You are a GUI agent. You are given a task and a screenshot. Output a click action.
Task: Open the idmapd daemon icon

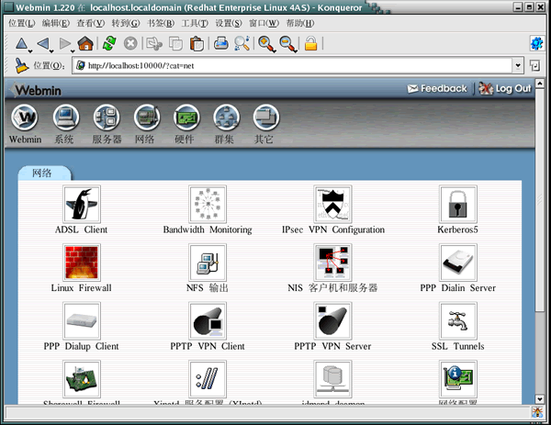tap(332, 379)
